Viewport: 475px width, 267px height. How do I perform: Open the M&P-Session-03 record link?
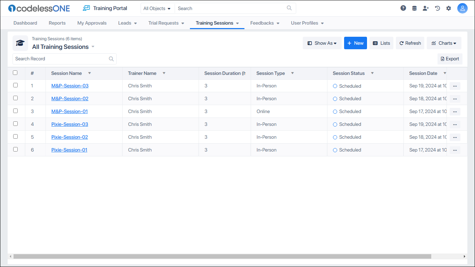point(70,86)
